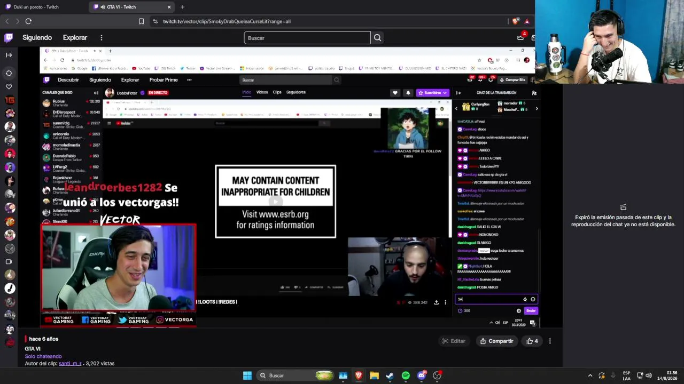Open Siguiendo in Twitch navigation
This screenshot has width=684, height=384.
37,38
